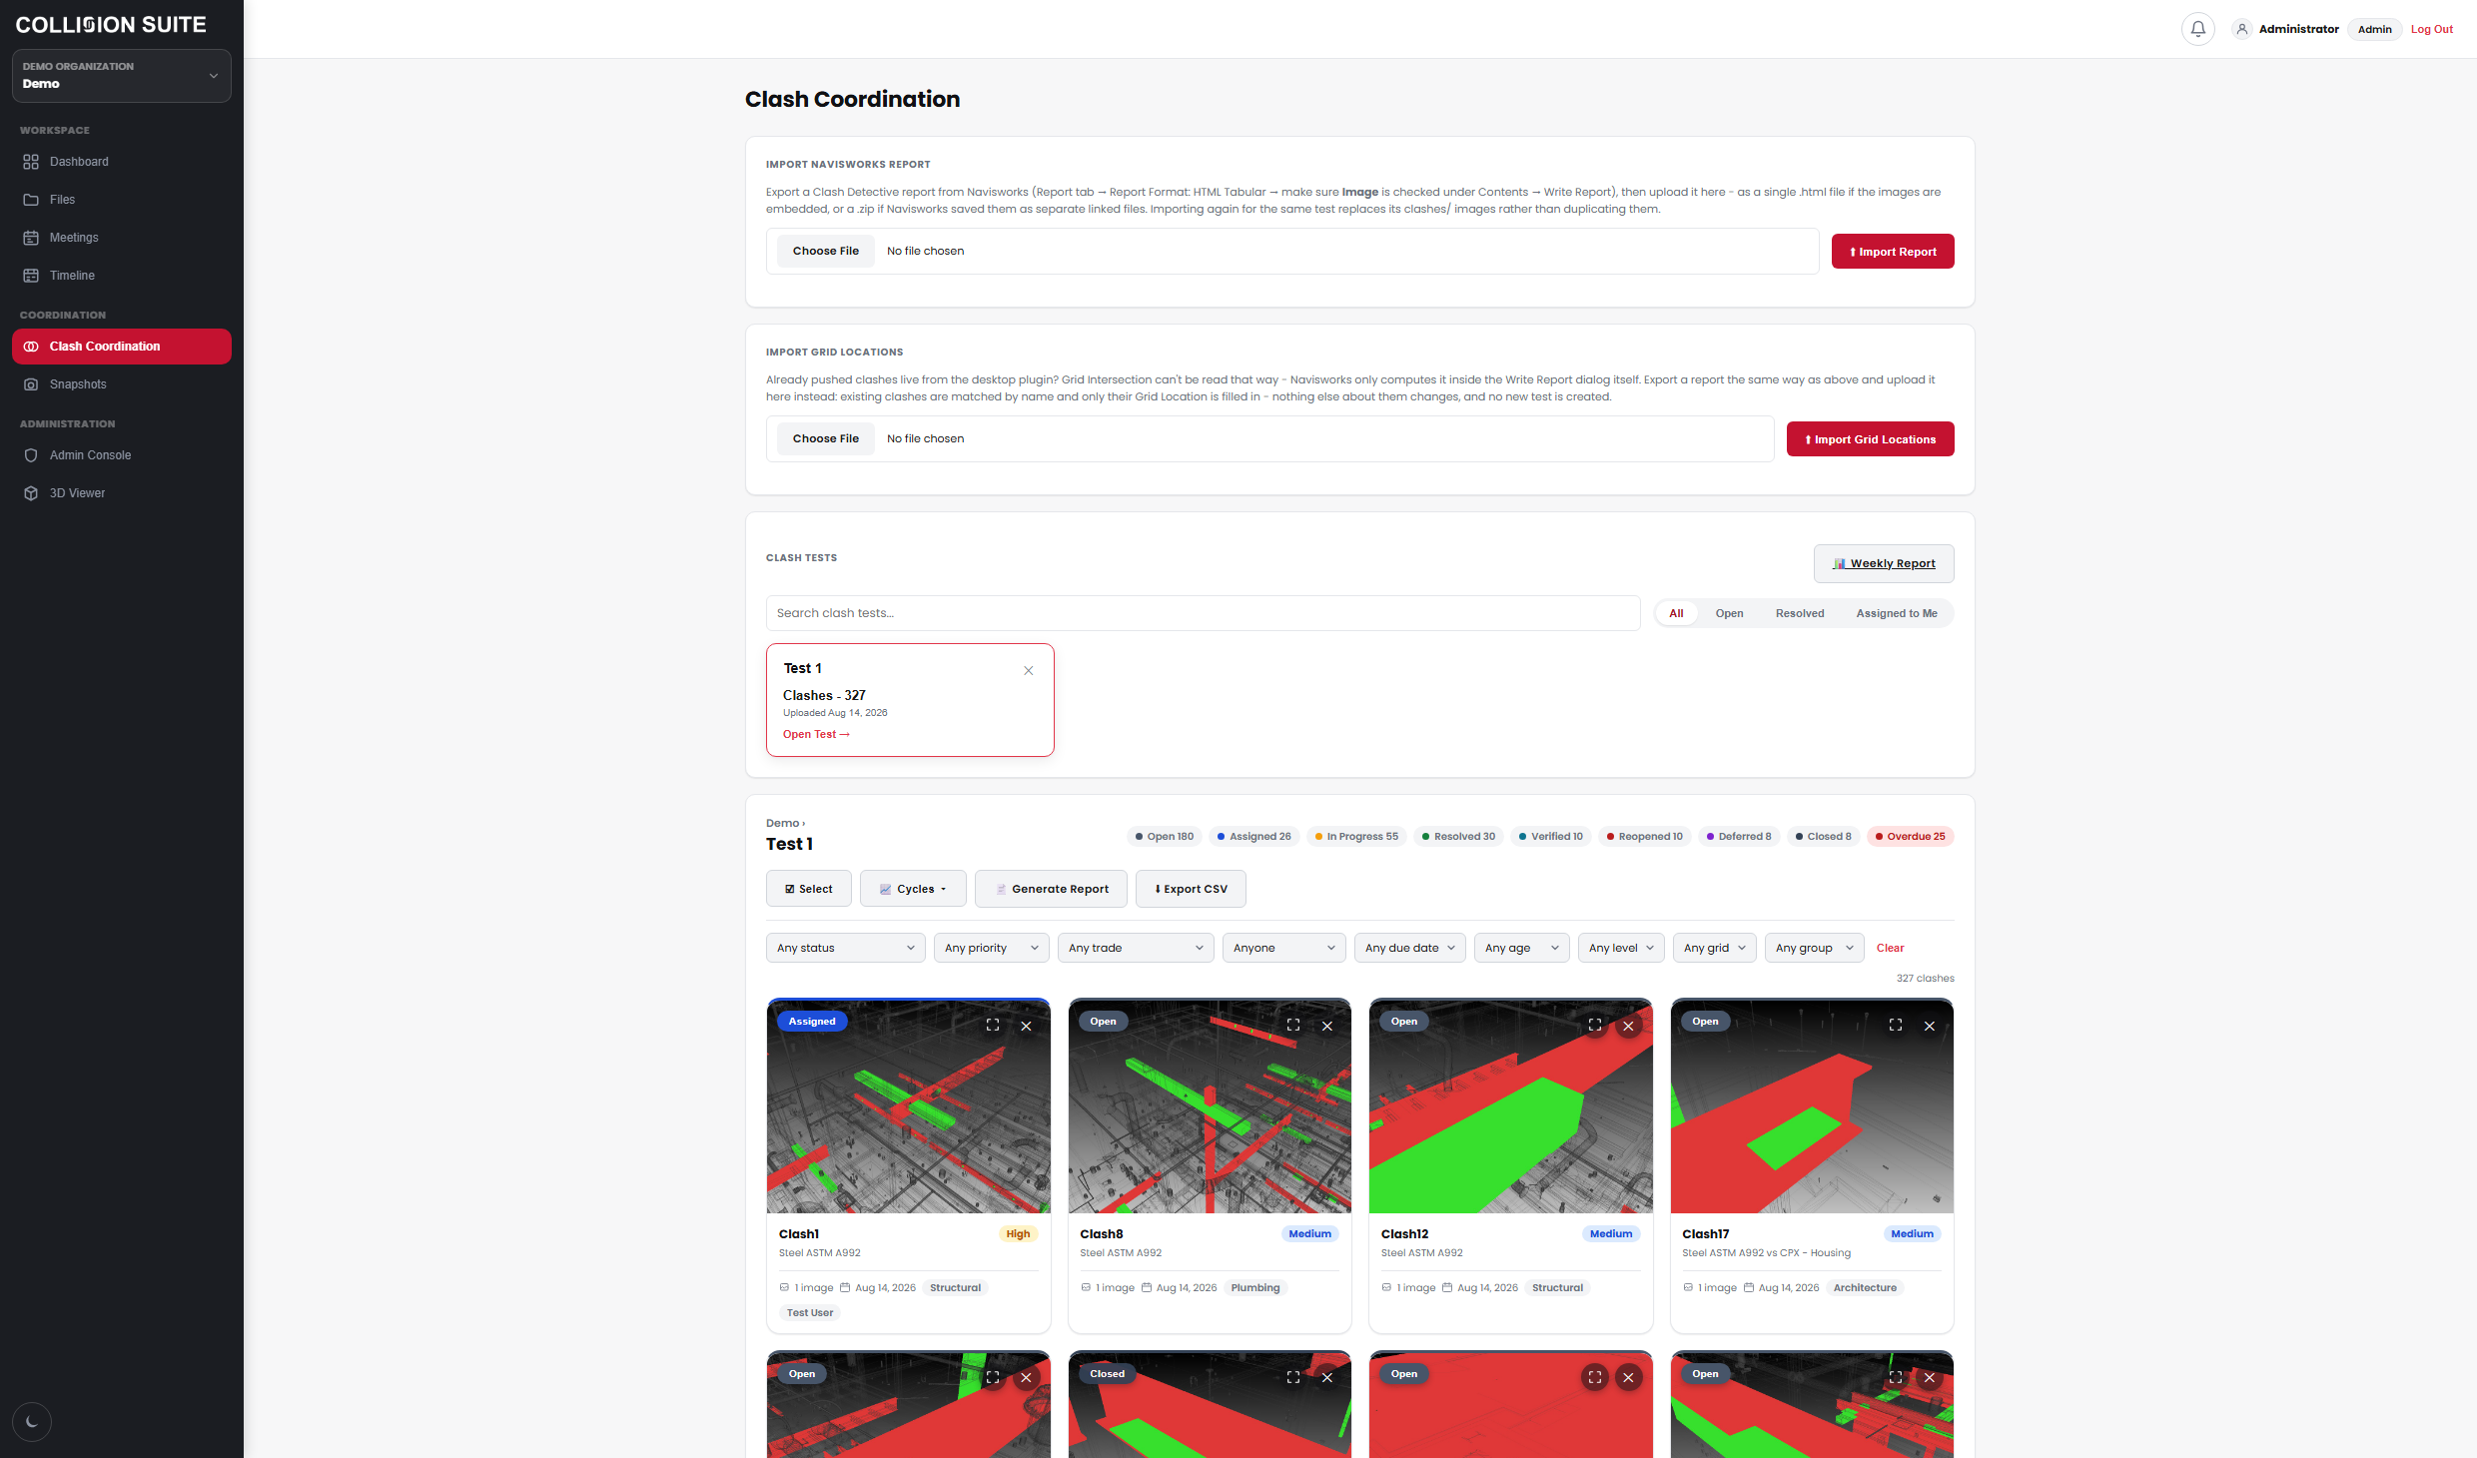
Task: Open Timeline in sidebar
Action: [x=122, y=276]
